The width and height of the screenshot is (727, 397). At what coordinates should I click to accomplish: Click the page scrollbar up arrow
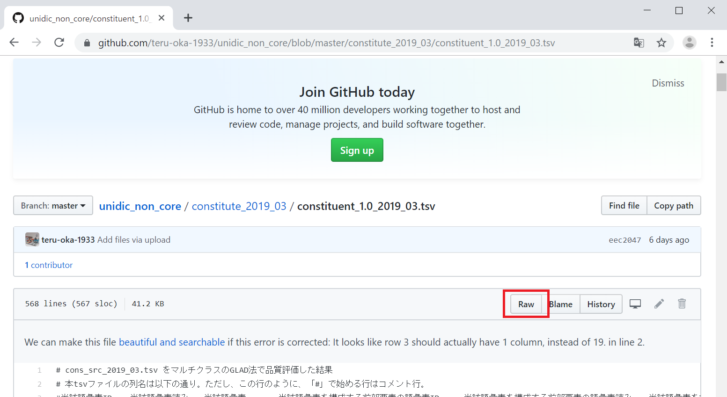[x=721, y=61]
